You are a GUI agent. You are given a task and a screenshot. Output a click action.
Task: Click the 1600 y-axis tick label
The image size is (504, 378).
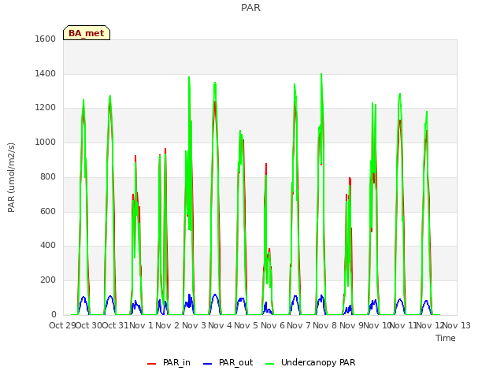46,39
